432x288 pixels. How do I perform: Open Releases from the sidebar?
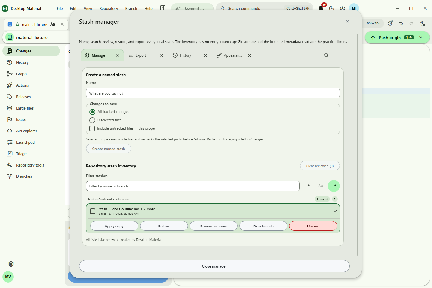[31, 97]
